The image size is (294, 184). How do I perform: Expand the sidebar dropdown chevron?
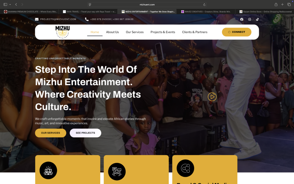pyautogui.click(x=10, y=5)
